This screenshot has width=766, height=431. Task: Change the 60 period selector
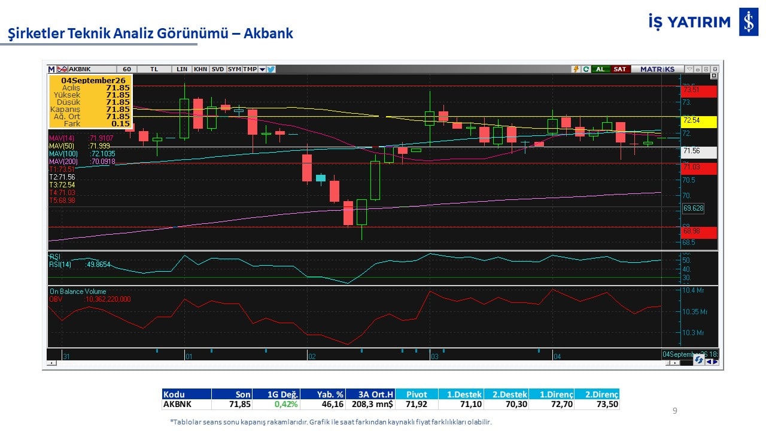click(127, 69)
